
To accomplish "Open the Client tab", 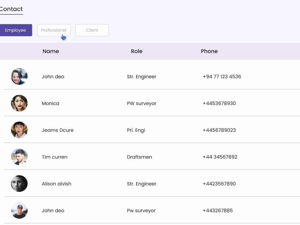I will tap(92, 30).
